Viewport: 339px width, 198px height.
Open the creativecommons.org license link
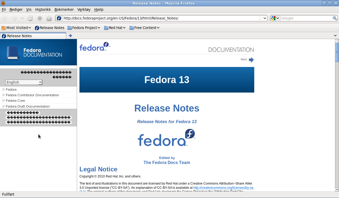click(x=223, y=188)
